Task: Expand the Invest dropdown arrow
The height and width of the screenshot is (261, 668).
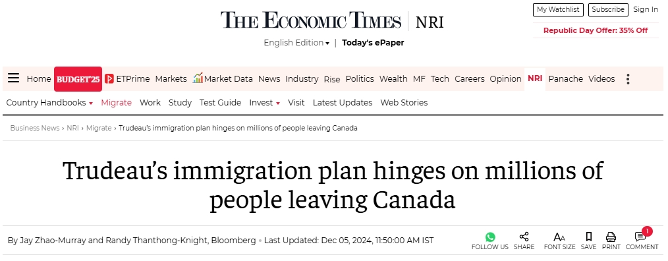Action: coord(278,103)
